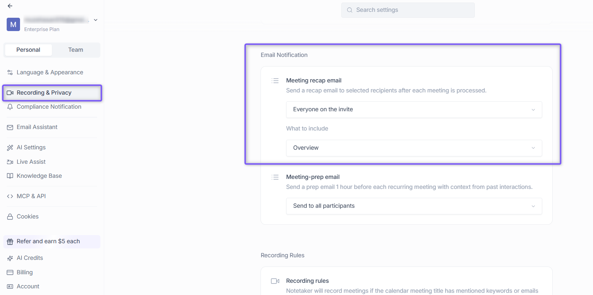The height and width of the screenshot is (295, 593).
Task: Expand the account switcher chevron
Action: [x=96, y=20]
